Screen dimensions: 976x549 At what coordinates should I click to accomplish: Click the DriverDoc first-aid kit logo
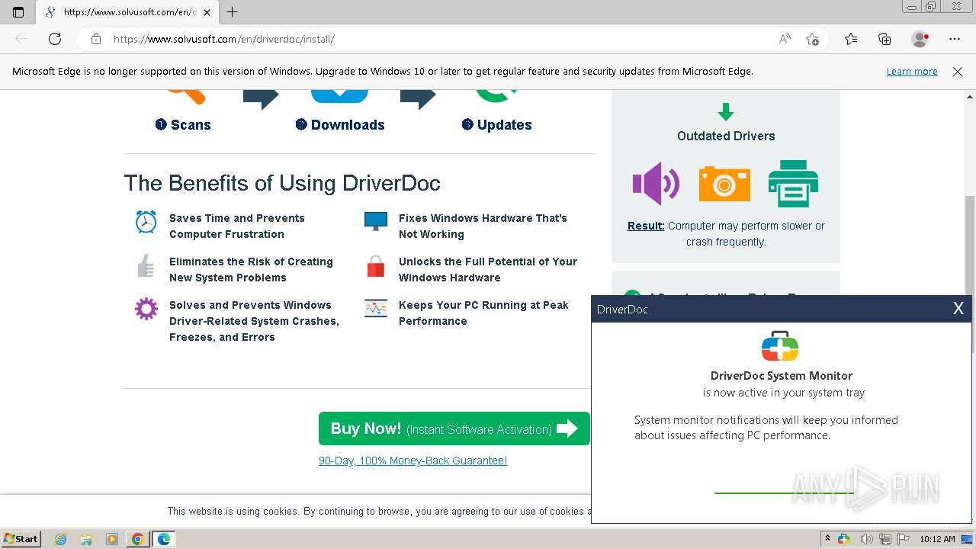(x=780, y=347)
